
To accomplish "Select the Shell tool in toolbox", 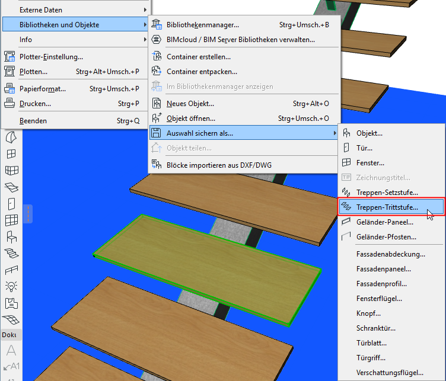I will (x=11, y=138).
